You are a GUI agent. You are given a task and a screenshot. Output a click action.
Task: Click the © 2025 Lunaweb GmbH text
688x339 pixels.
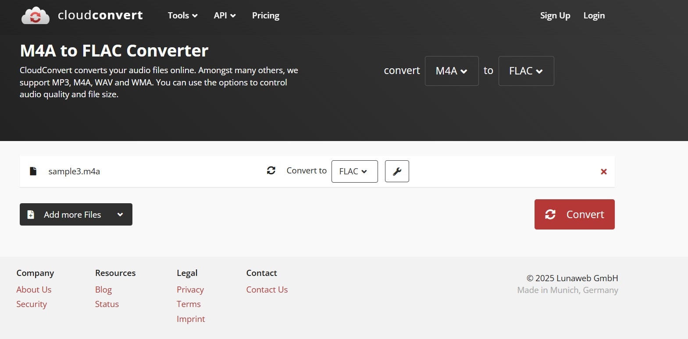[572, 278]
